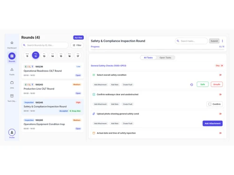Select date 14 in the day picker
This screenshot has width=234, height=175.
52,55
